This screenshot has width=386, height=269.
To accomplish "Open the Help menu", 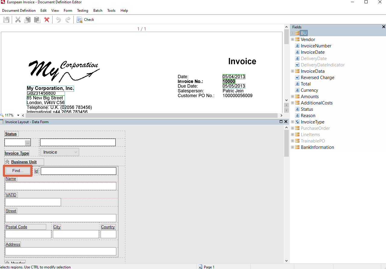I will coord(124,11).
